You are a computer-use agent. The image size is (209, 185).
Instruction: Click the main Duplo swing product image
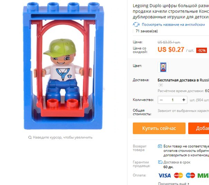(x=63, y=66)
